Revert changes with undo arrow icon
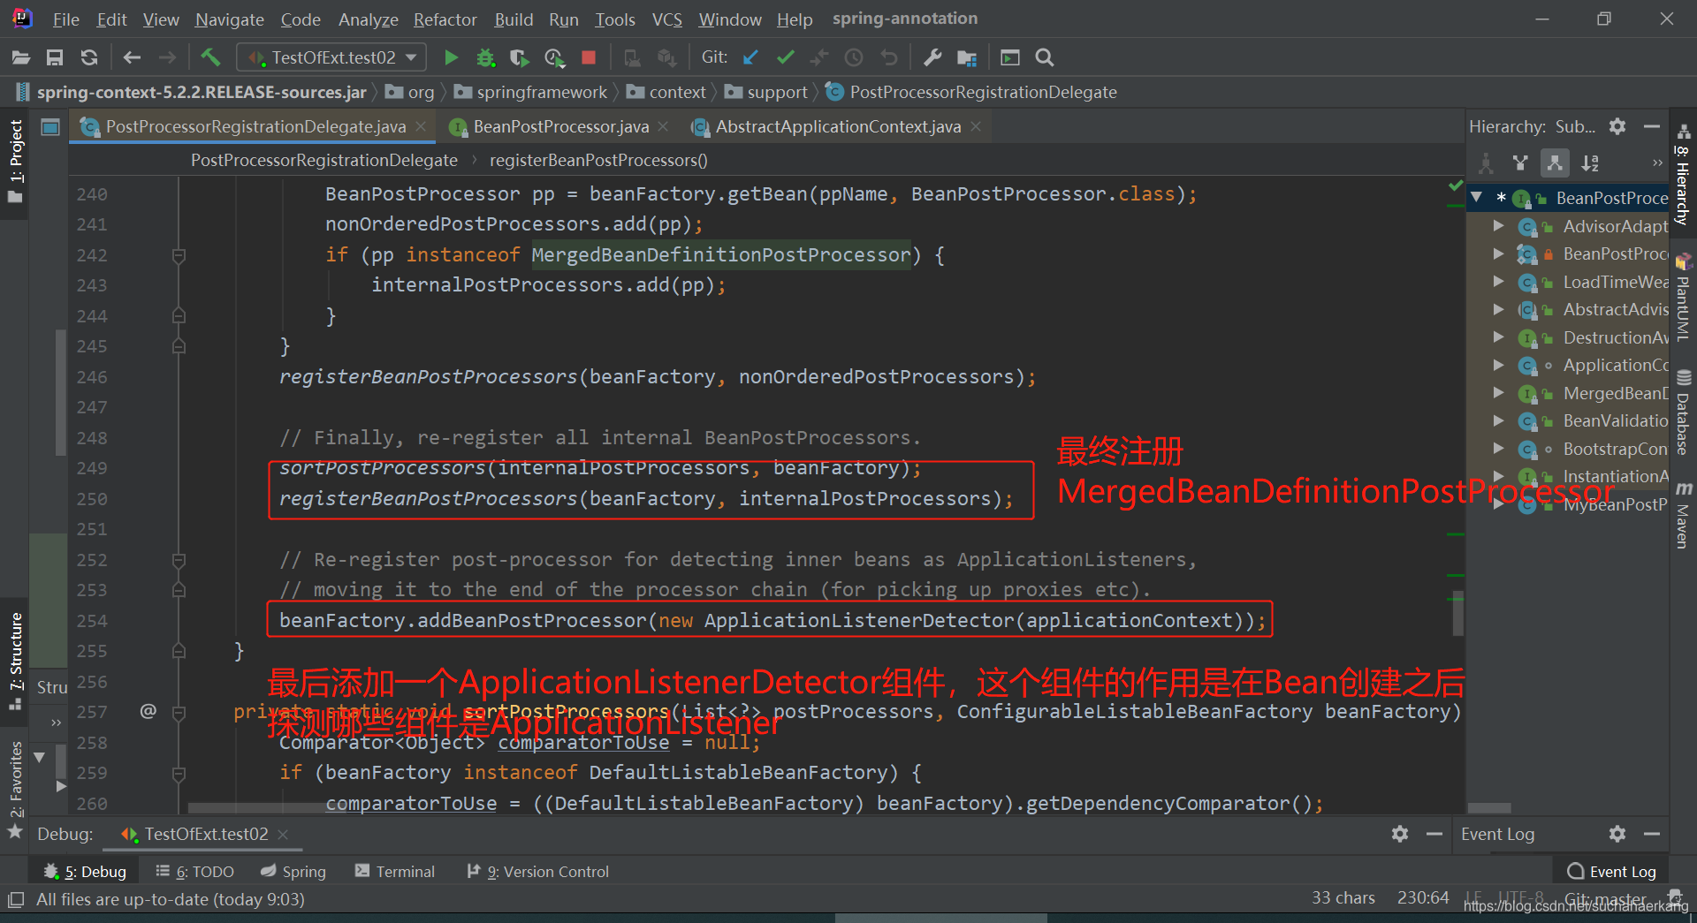This screenshot has width=1697, height=923. point(889,58)
